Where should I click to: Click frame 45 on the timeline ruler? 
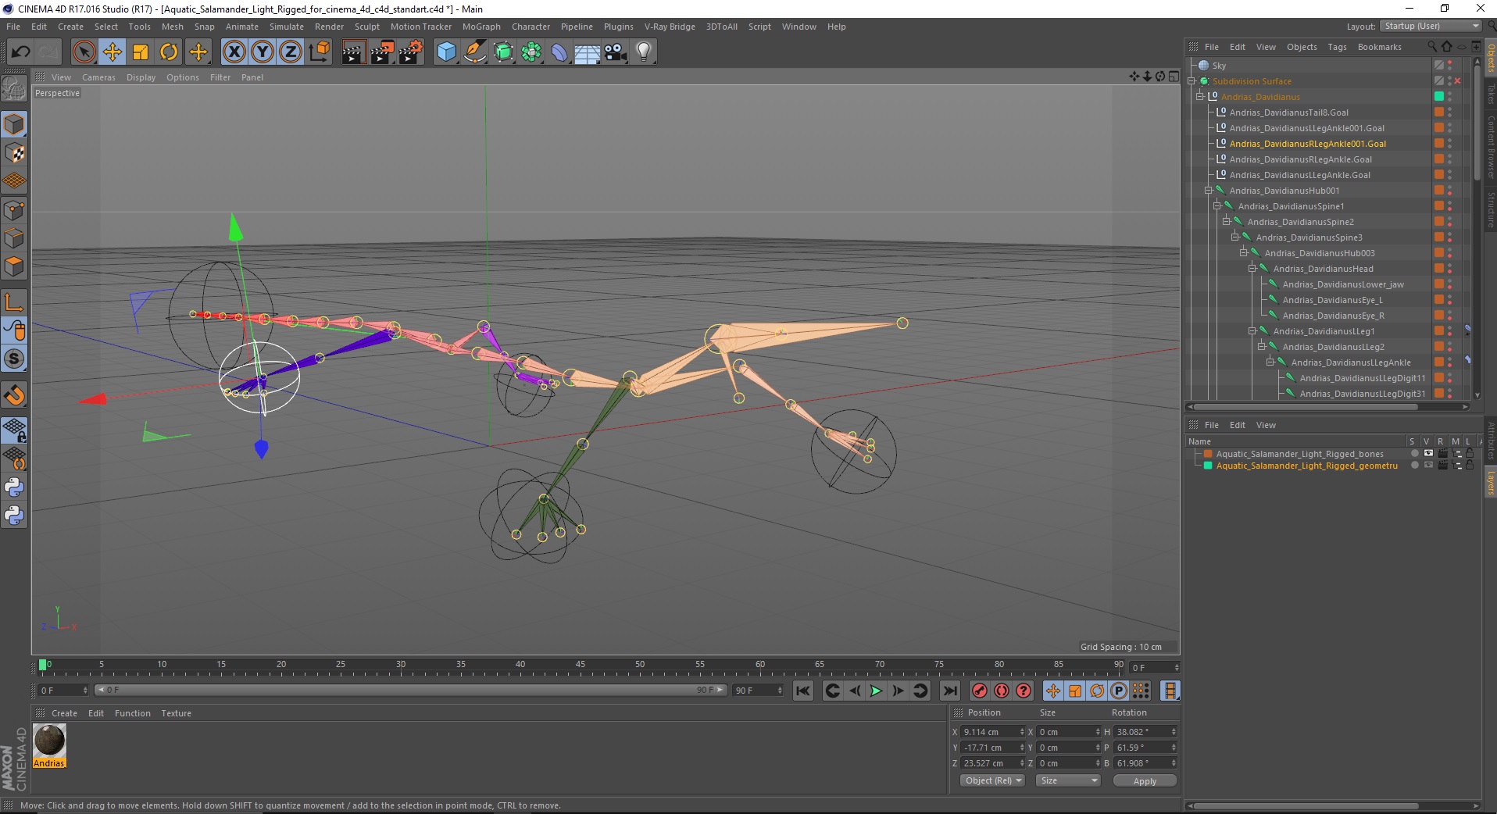pyautogui.click(x=580, y=666)
